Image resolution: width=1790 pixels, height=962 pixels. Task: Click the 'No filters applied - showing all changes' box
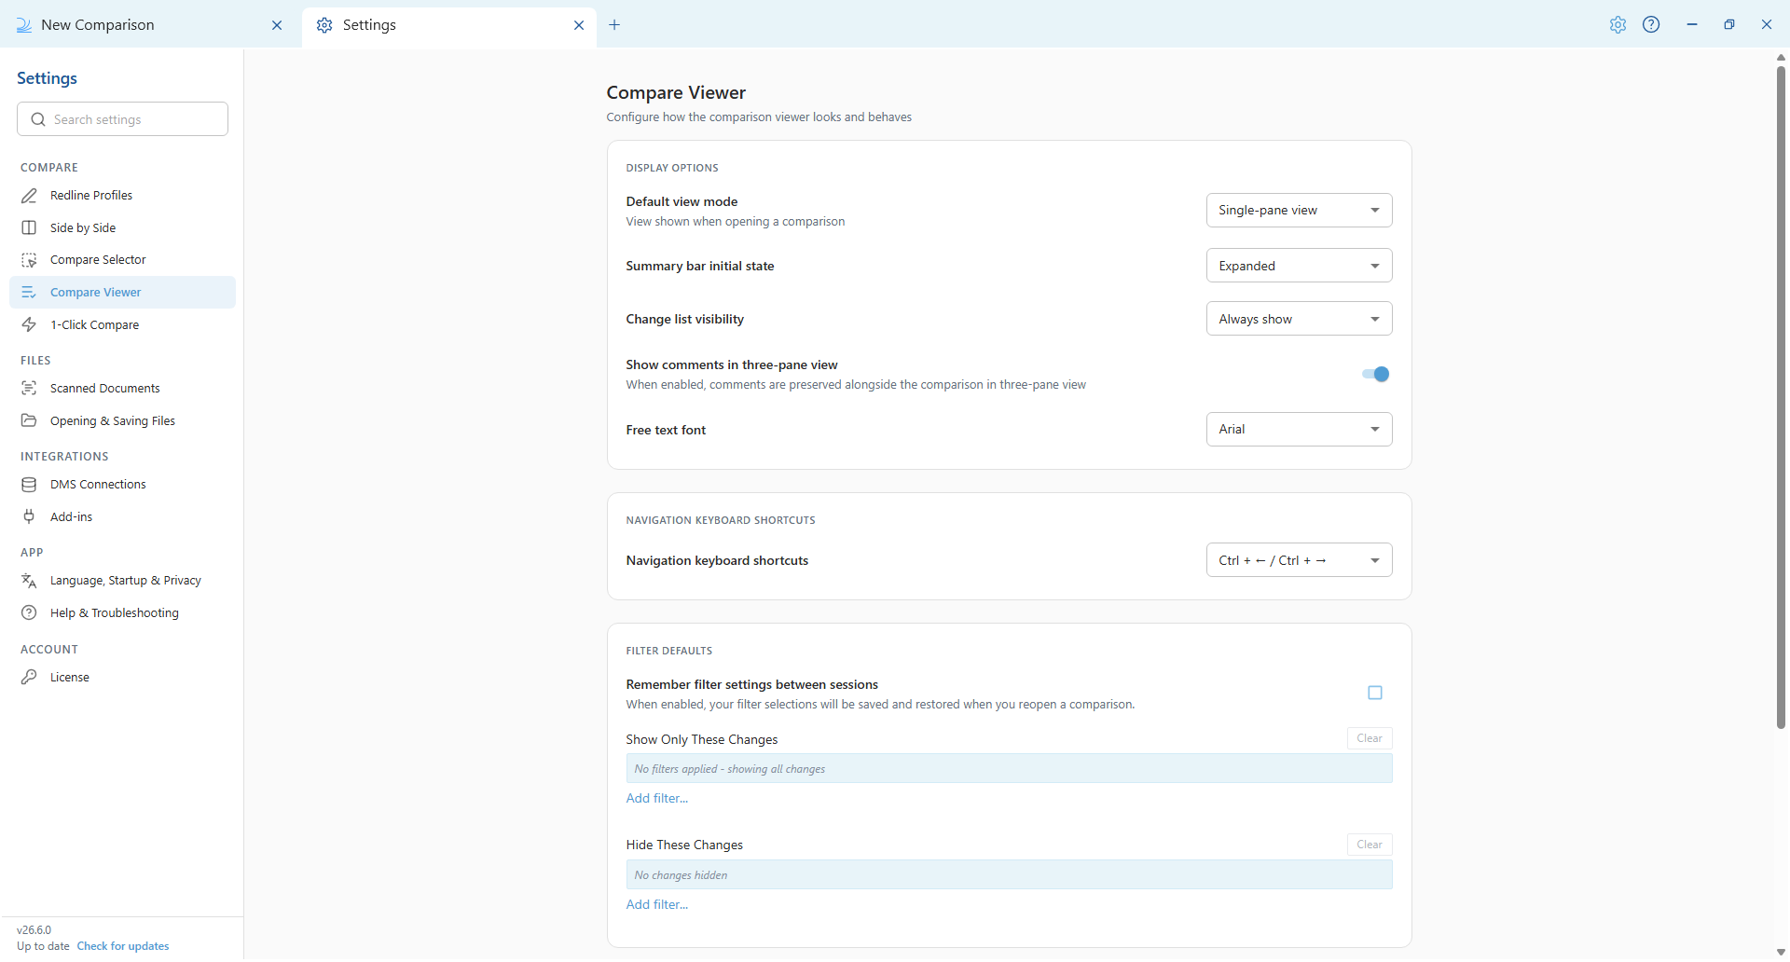tap(1009, 769)
